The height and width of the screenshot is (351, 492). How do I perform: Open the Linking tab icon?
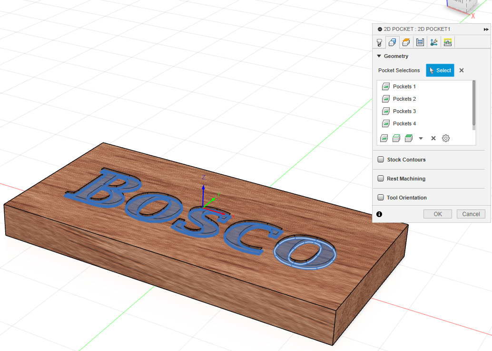(x=433, y=42)
